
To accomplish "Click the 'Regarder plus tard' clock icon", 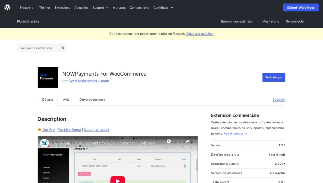I will [x=168, y=142].
